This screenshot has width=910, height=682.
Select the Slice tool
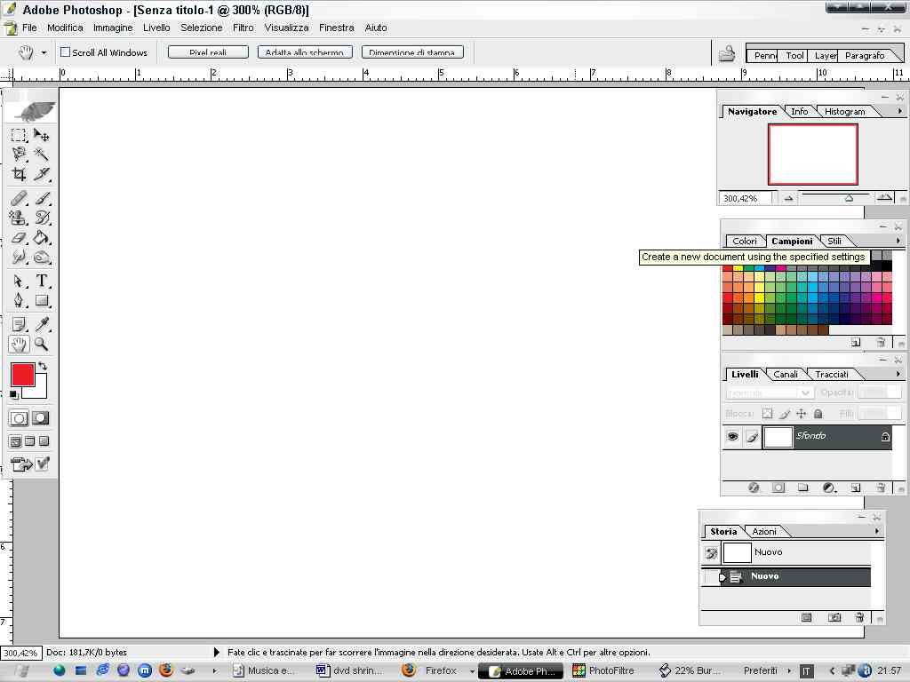(x=41, y=174)
